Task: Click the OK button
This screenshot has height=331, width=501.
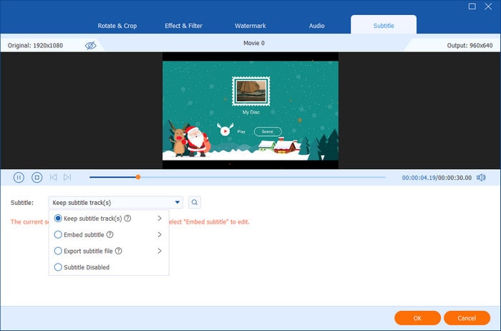Action: coord(417,317)
